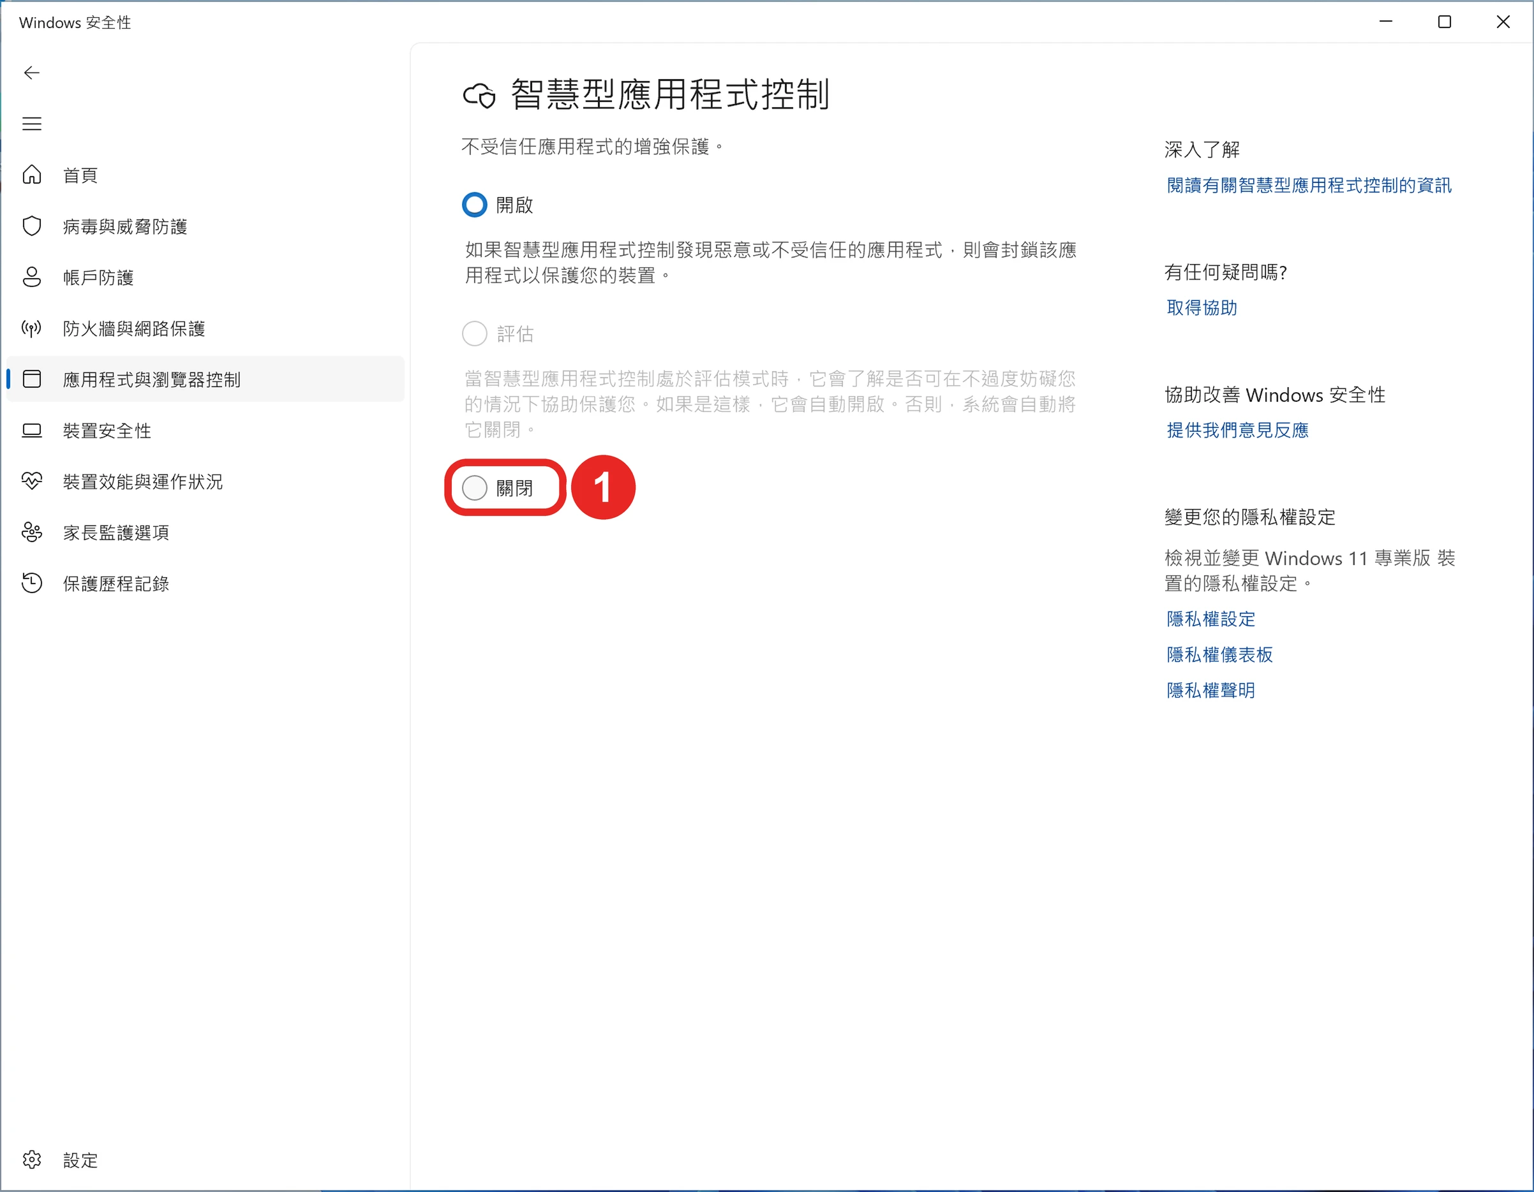This screenshot has width=1534, height=1192.
Task: Click the family icon for 家長監護選項
Action: (32, 533)
